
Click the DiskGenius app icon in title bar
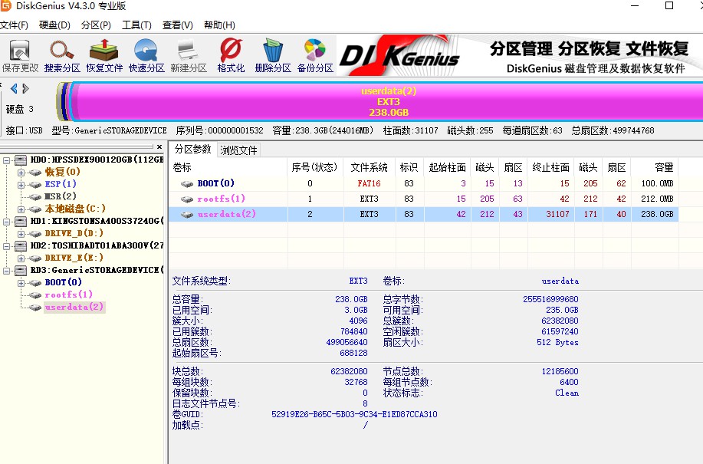[6, 6]
